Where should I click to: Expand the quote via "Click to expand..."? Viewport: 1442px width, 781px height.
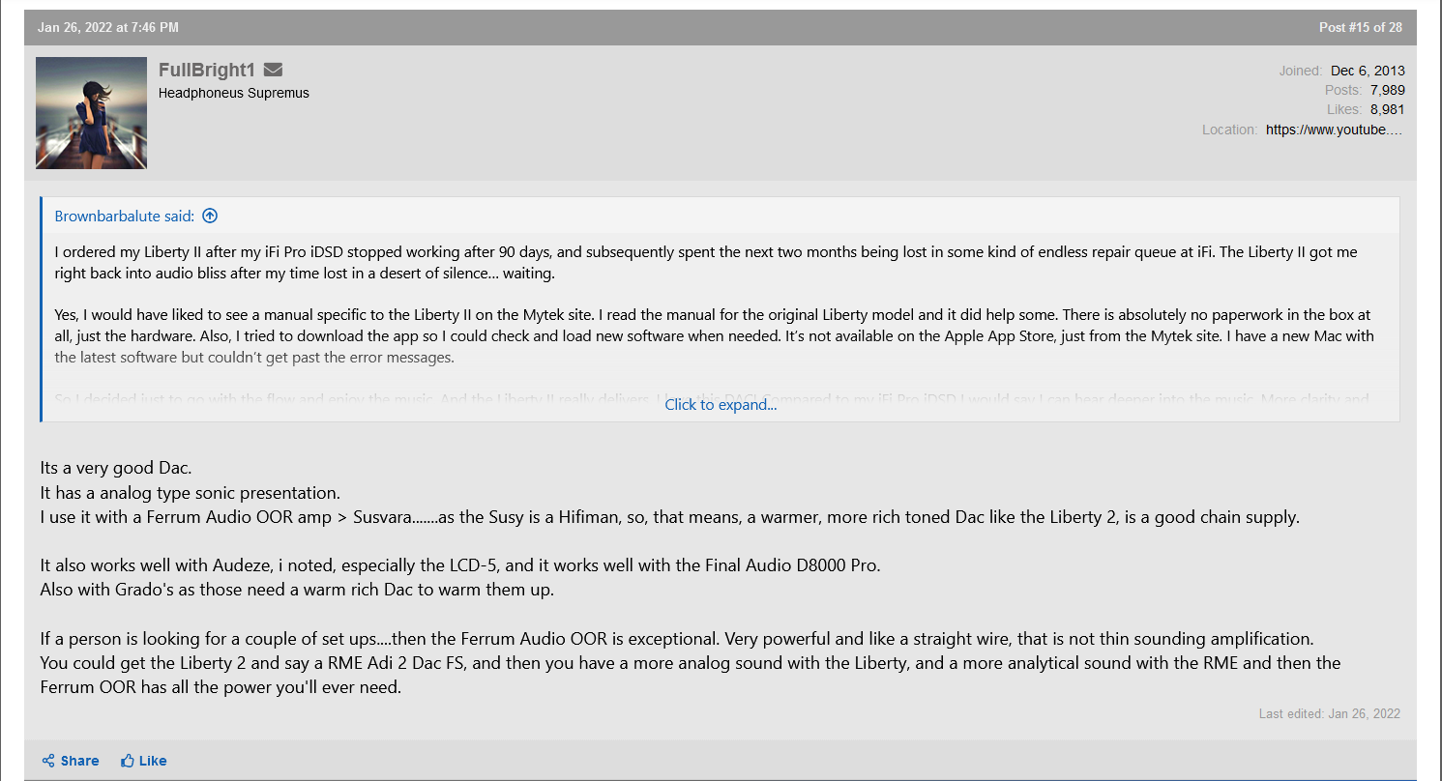point(721,405)
